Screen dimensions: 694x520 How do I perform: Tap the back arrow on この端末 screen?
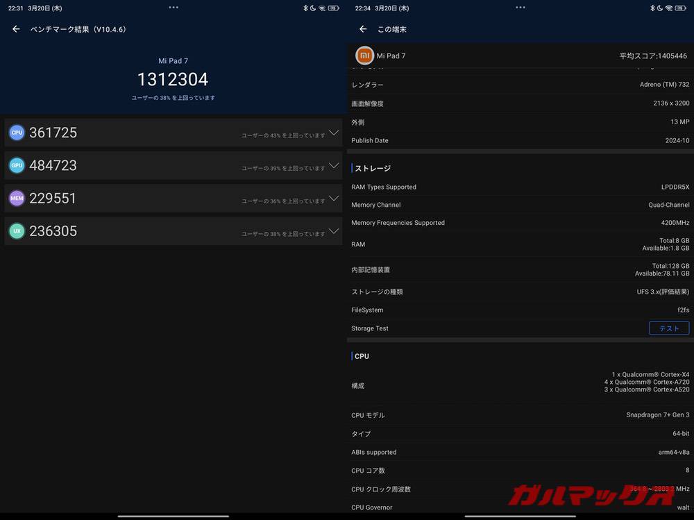click(x=362, y=29)
